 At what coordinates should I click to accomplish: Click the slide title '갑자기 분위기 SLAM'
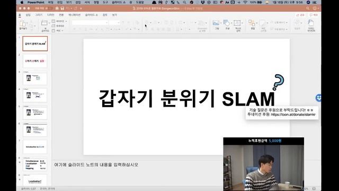point(186,99)
